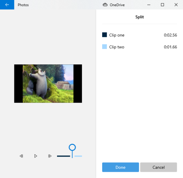
Task: Click the Photos app title
Action: point(23,5)
